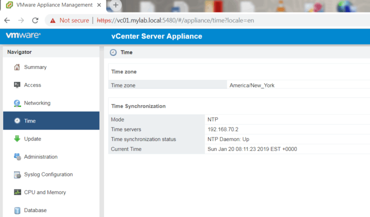Open the Networking page
370x217 pixels.
pos(37,103)
